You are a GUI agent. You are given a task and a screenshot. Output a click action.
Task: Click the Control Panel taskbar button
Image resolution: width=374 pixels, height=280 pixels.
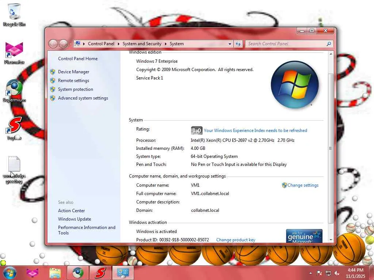tap(123, 273)
